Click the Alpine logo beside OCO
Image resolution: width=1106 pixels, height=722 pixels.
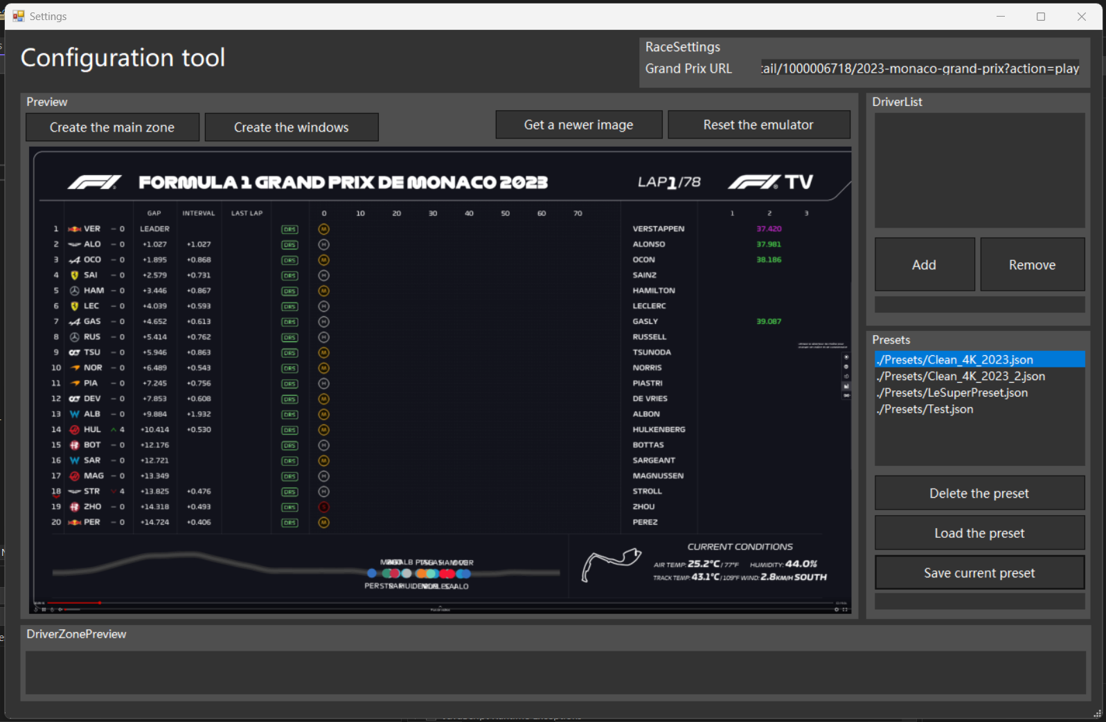point(75,260)
